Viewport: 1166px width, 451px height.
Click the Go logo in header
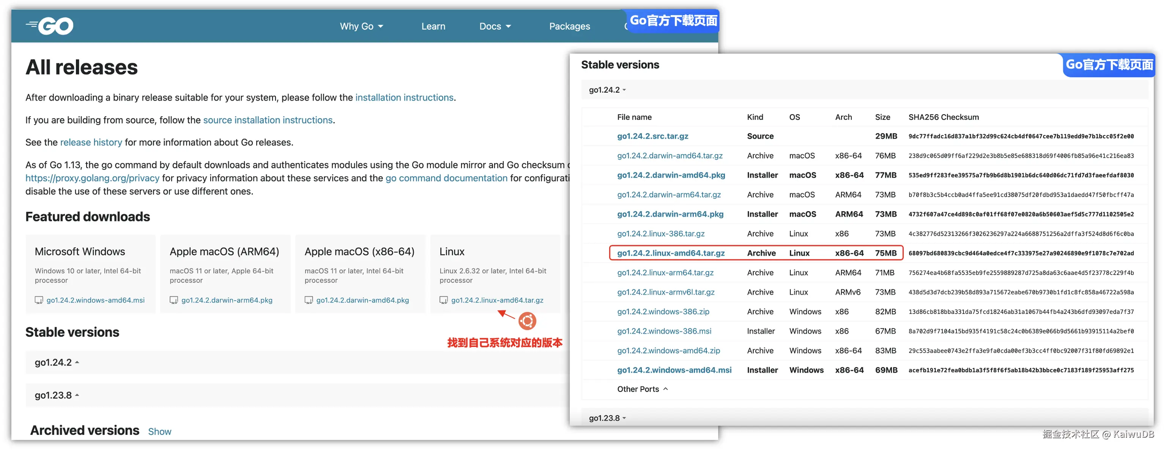50,26
